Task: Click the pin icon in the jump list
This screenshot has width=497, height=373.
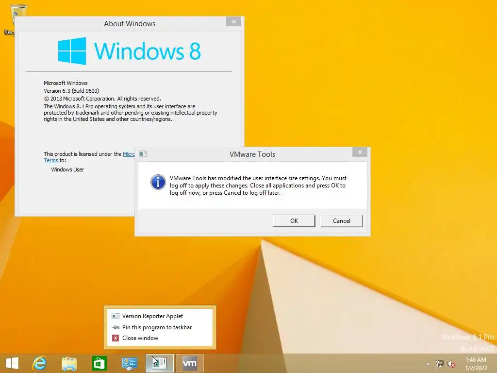Action: click(116, 327)
